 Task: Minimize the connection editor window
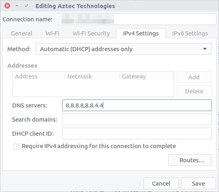pos(17,6)
